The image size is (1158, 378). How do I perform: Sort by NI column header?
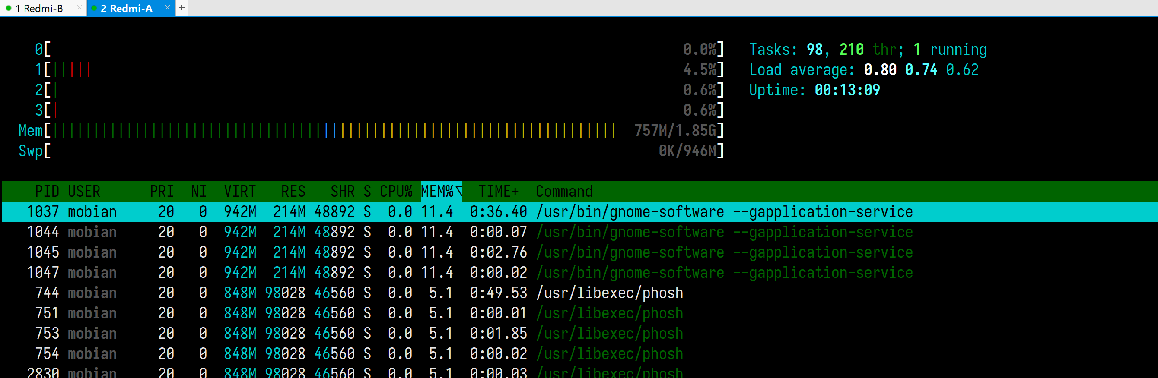199,192
